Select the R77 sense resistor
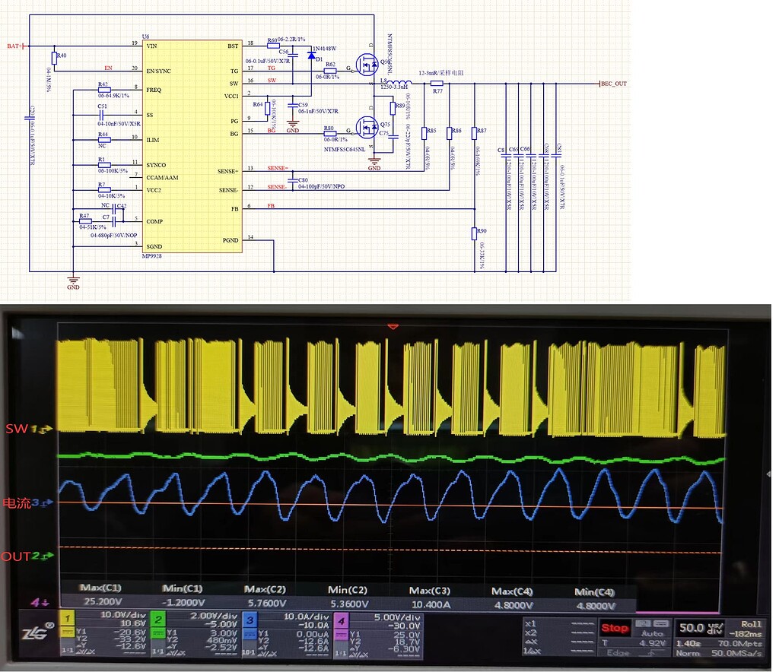Screen dimensions: 779x672 point(437,84)
